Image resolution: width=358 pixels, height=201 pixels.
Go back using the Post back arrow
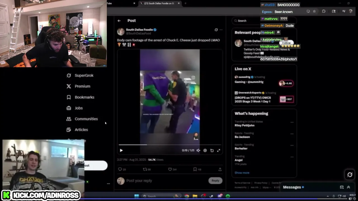click(119, 21)
